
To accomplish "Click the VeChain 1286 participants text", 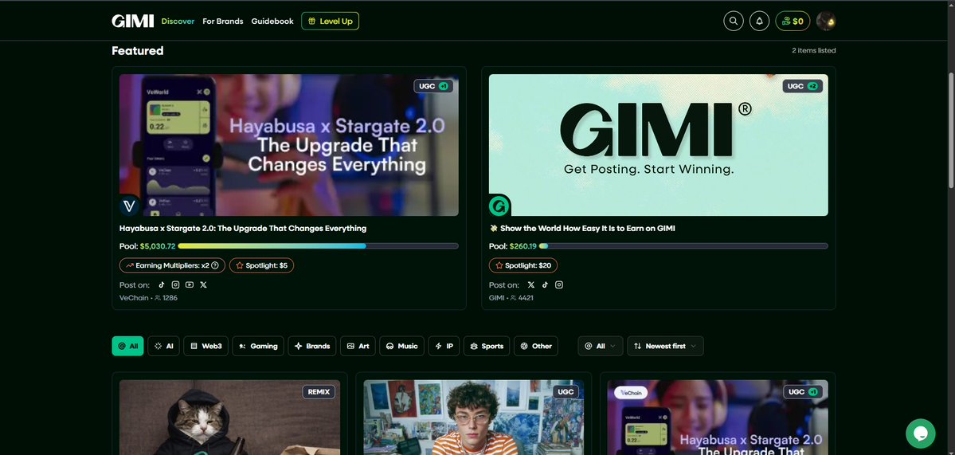I will coord(149,298).
